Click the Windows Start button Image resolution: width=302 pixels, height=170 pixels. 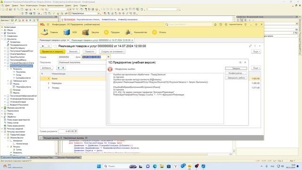click(x=99, y=166)
